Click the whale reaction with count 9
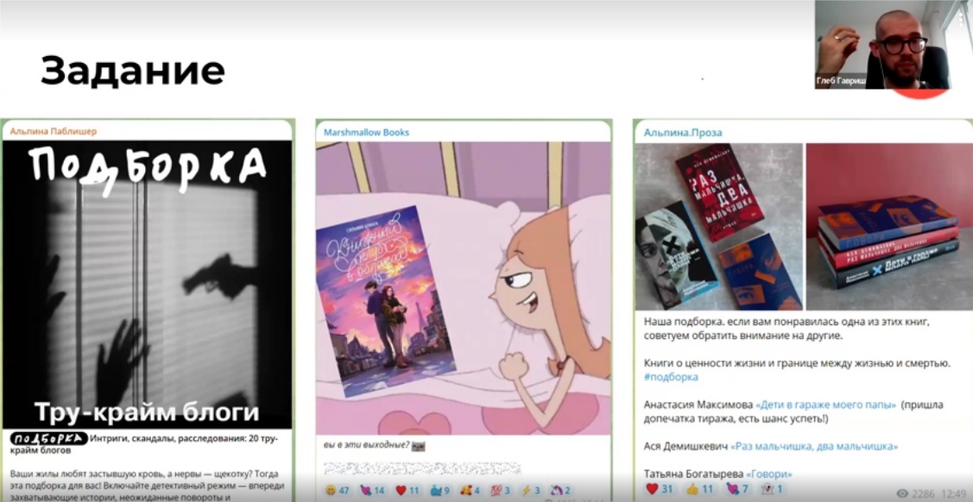 [441, 490]
